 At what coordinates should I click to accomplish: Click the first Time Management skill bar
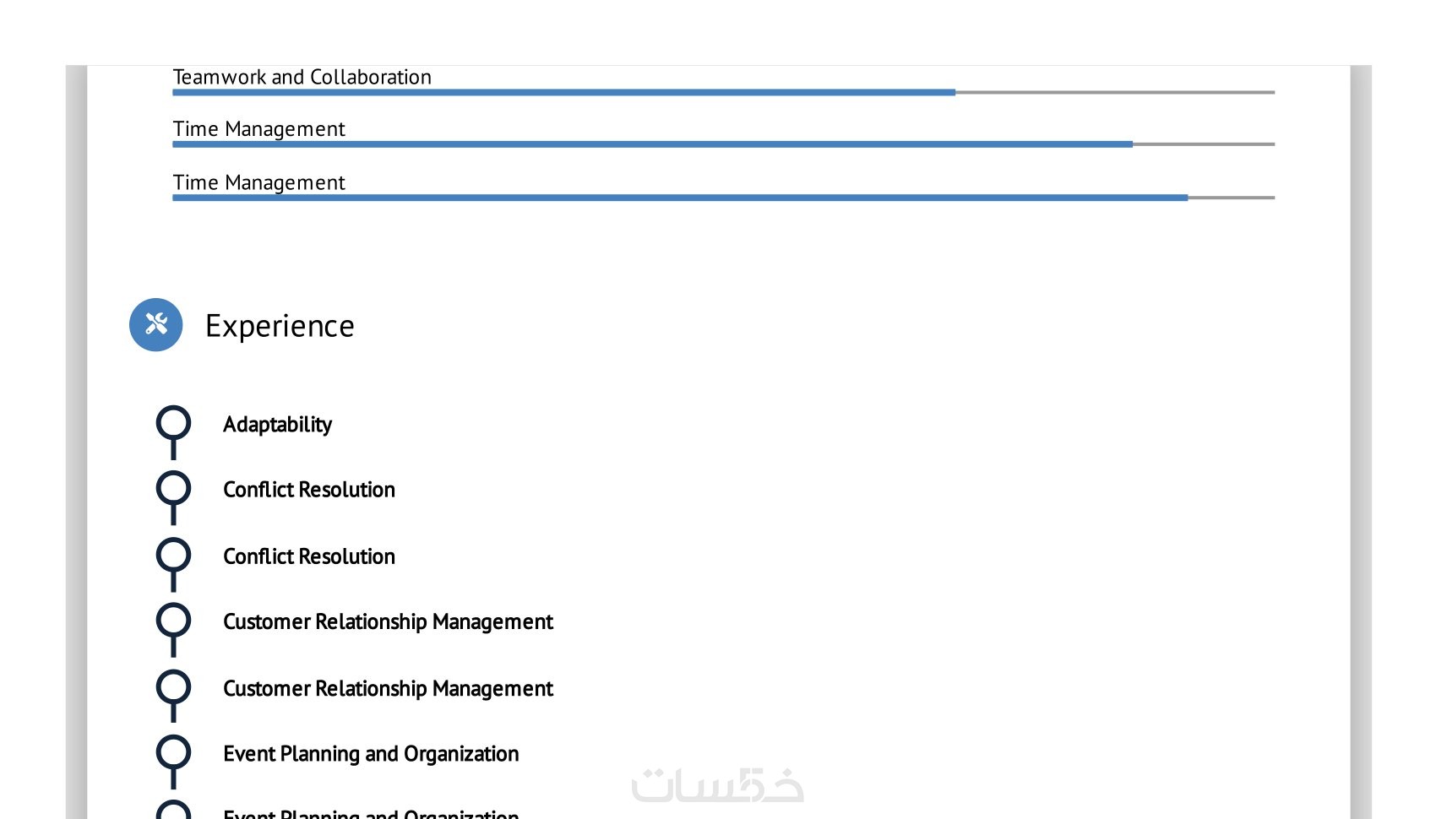pos(723,144)
